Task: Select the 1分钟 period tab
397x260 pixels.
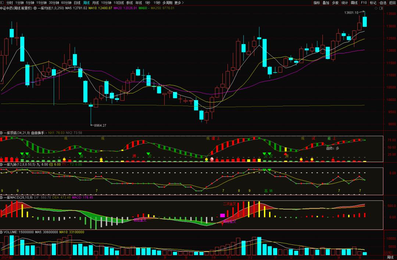Action: 19,3
